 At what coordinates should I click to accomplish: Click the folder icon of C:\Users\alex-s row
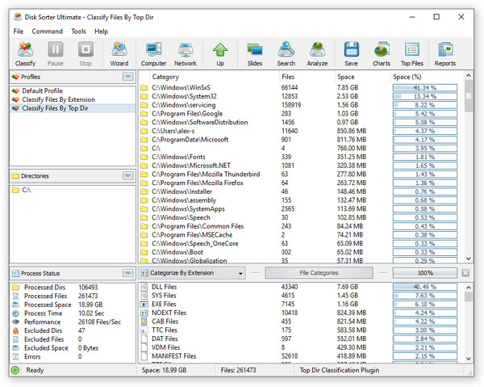[144, 131]
